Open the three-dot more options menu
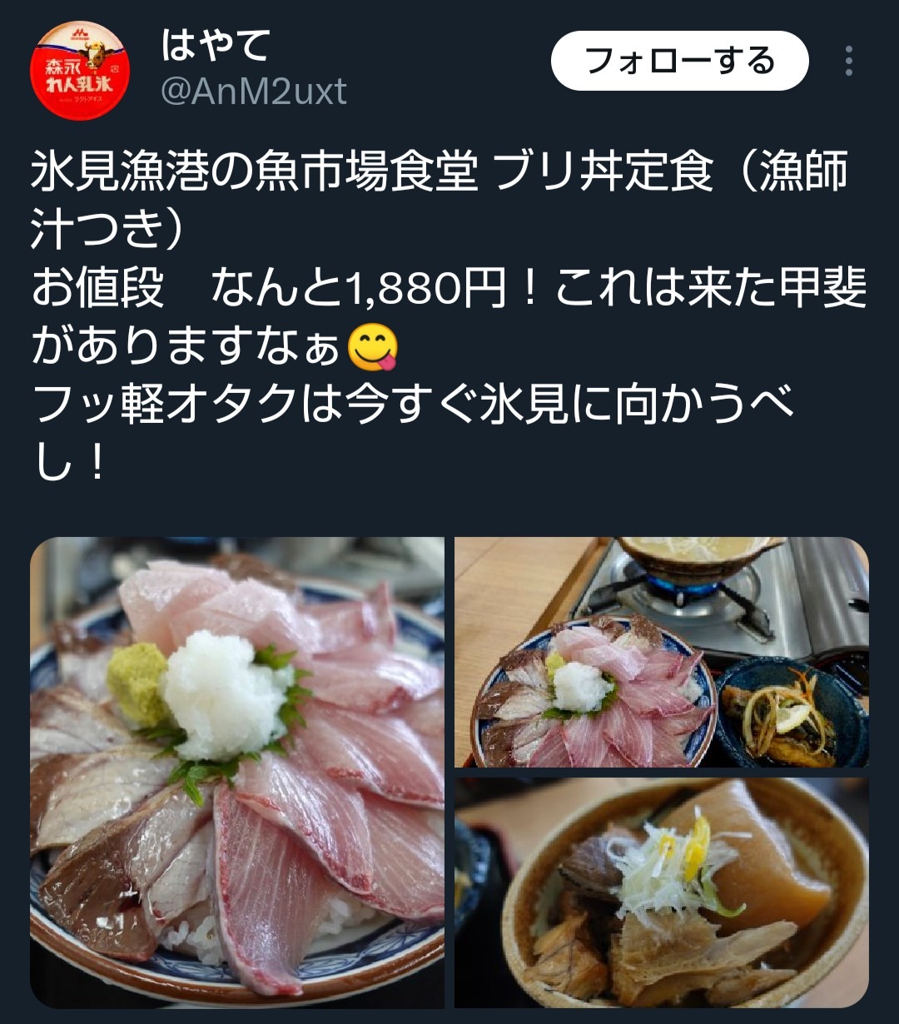The height and width of the screenshot is (1024, 899). 848,62
